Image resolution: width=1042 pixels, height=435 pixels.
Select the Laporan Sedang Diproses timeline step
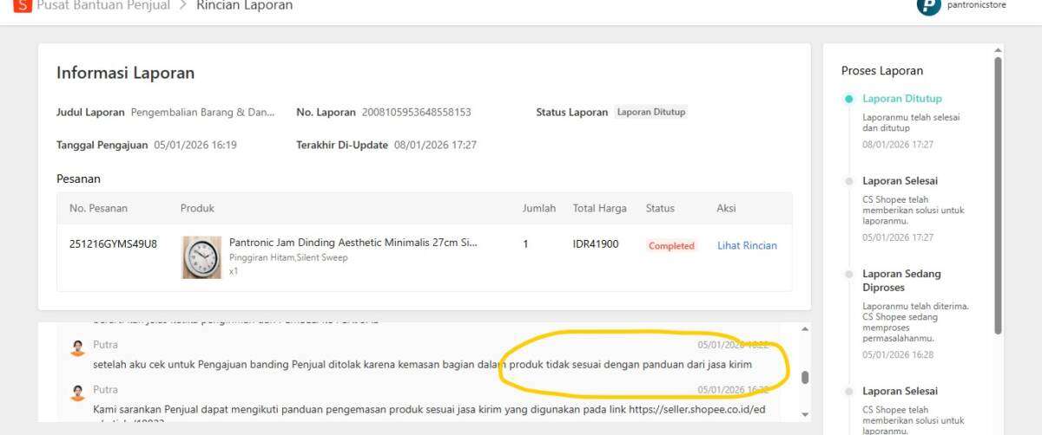click(x=901, y=280)
